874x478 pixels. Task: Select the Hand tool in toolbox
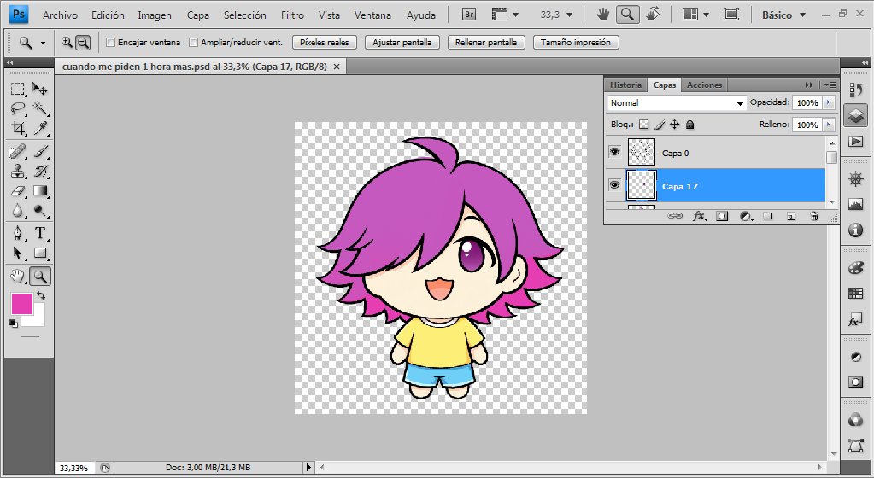pyautogui.click(x=18, y=276)
